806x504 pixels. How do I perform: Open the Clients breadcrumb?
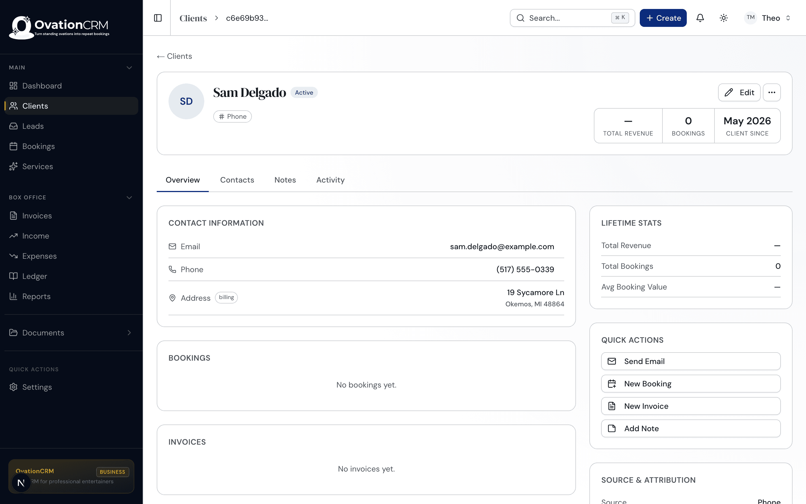coord(193,18)
